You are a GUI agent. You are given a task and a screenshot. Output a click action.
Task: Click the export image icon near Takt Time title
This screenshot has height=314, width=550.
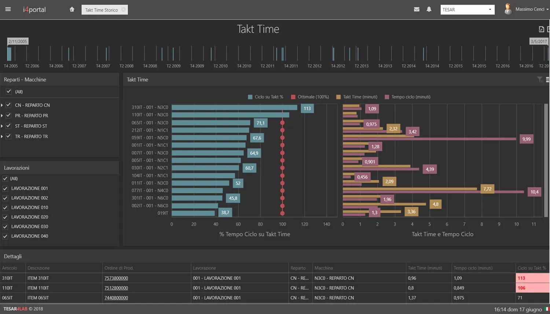(x=541, y=29)
